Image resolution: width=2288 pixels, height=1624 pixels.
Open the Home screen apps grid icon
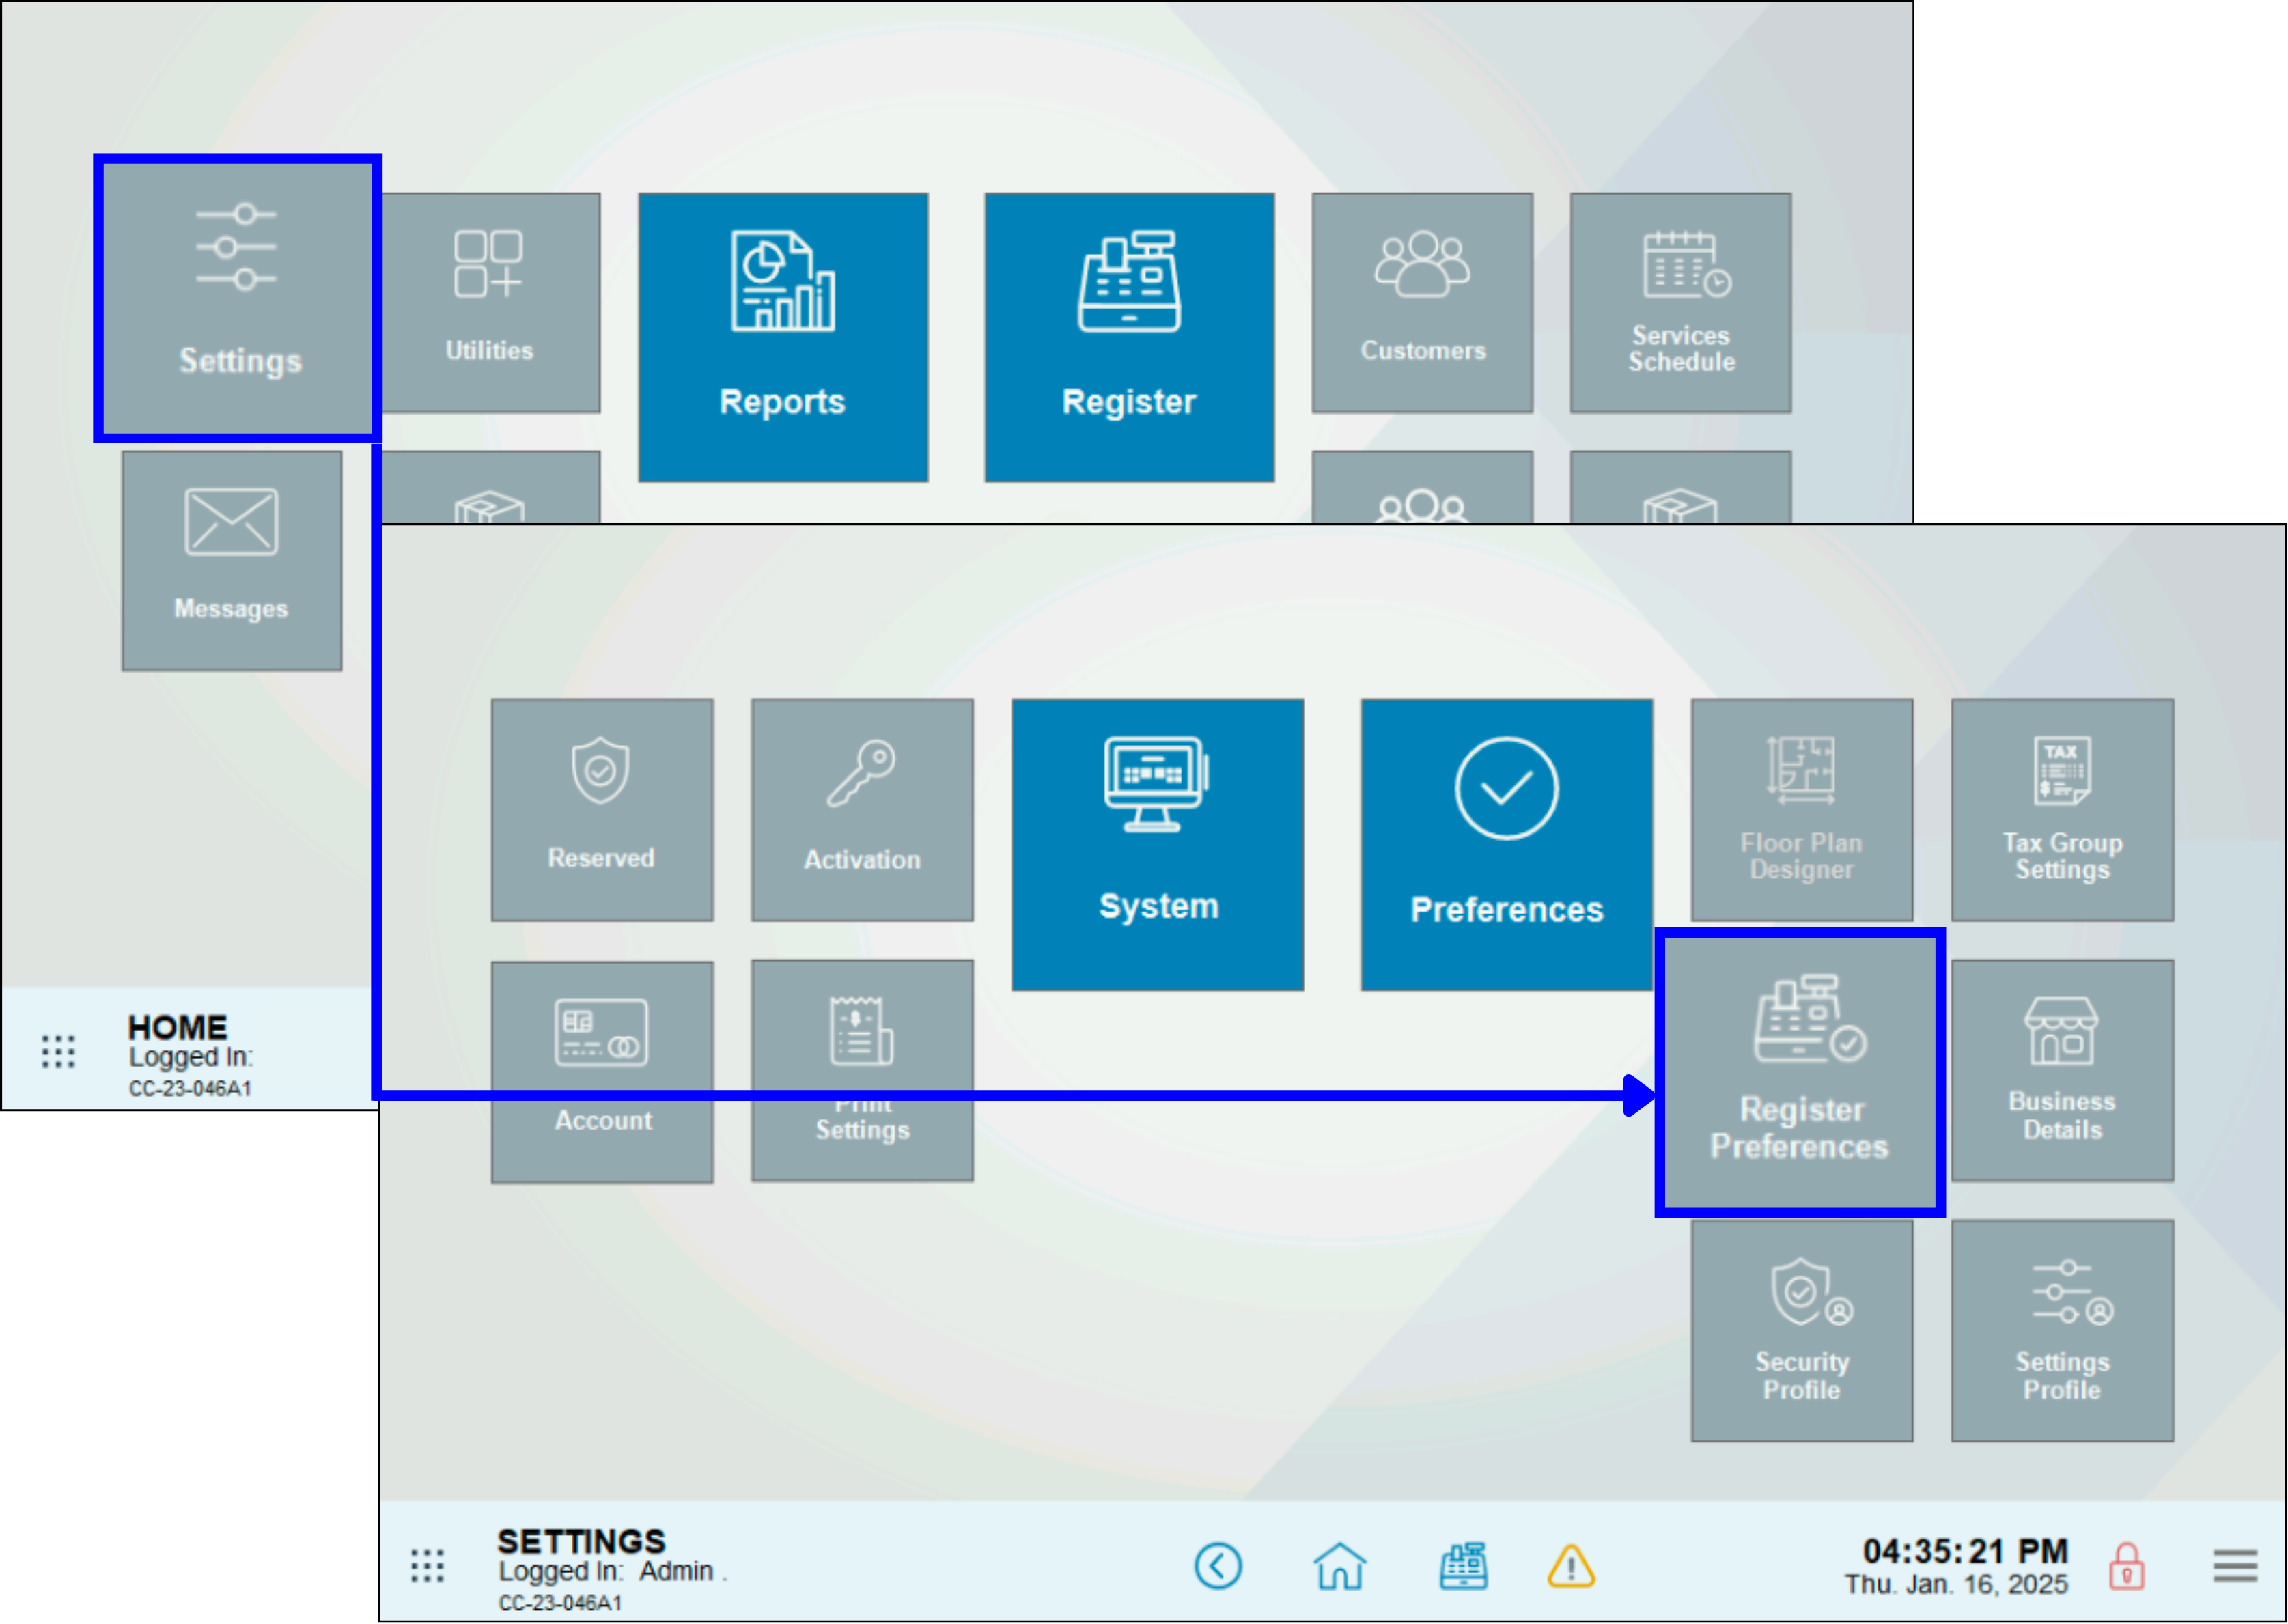[58, 1051]
